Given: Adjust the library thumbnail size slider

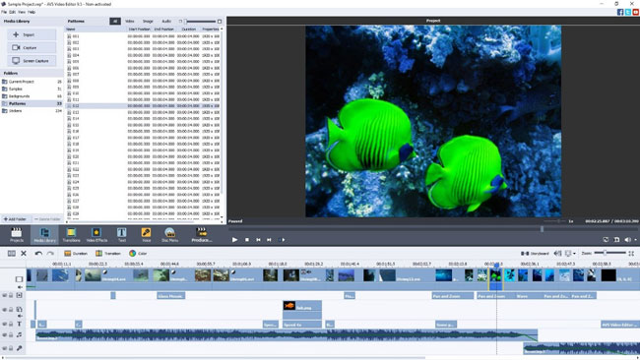Looking at the screenshot, I should tap(200, 22).
